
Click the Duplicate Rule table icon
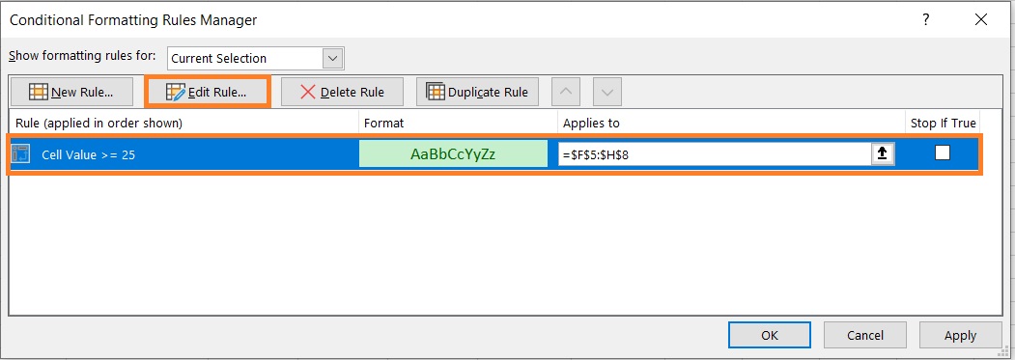(436, 92)
